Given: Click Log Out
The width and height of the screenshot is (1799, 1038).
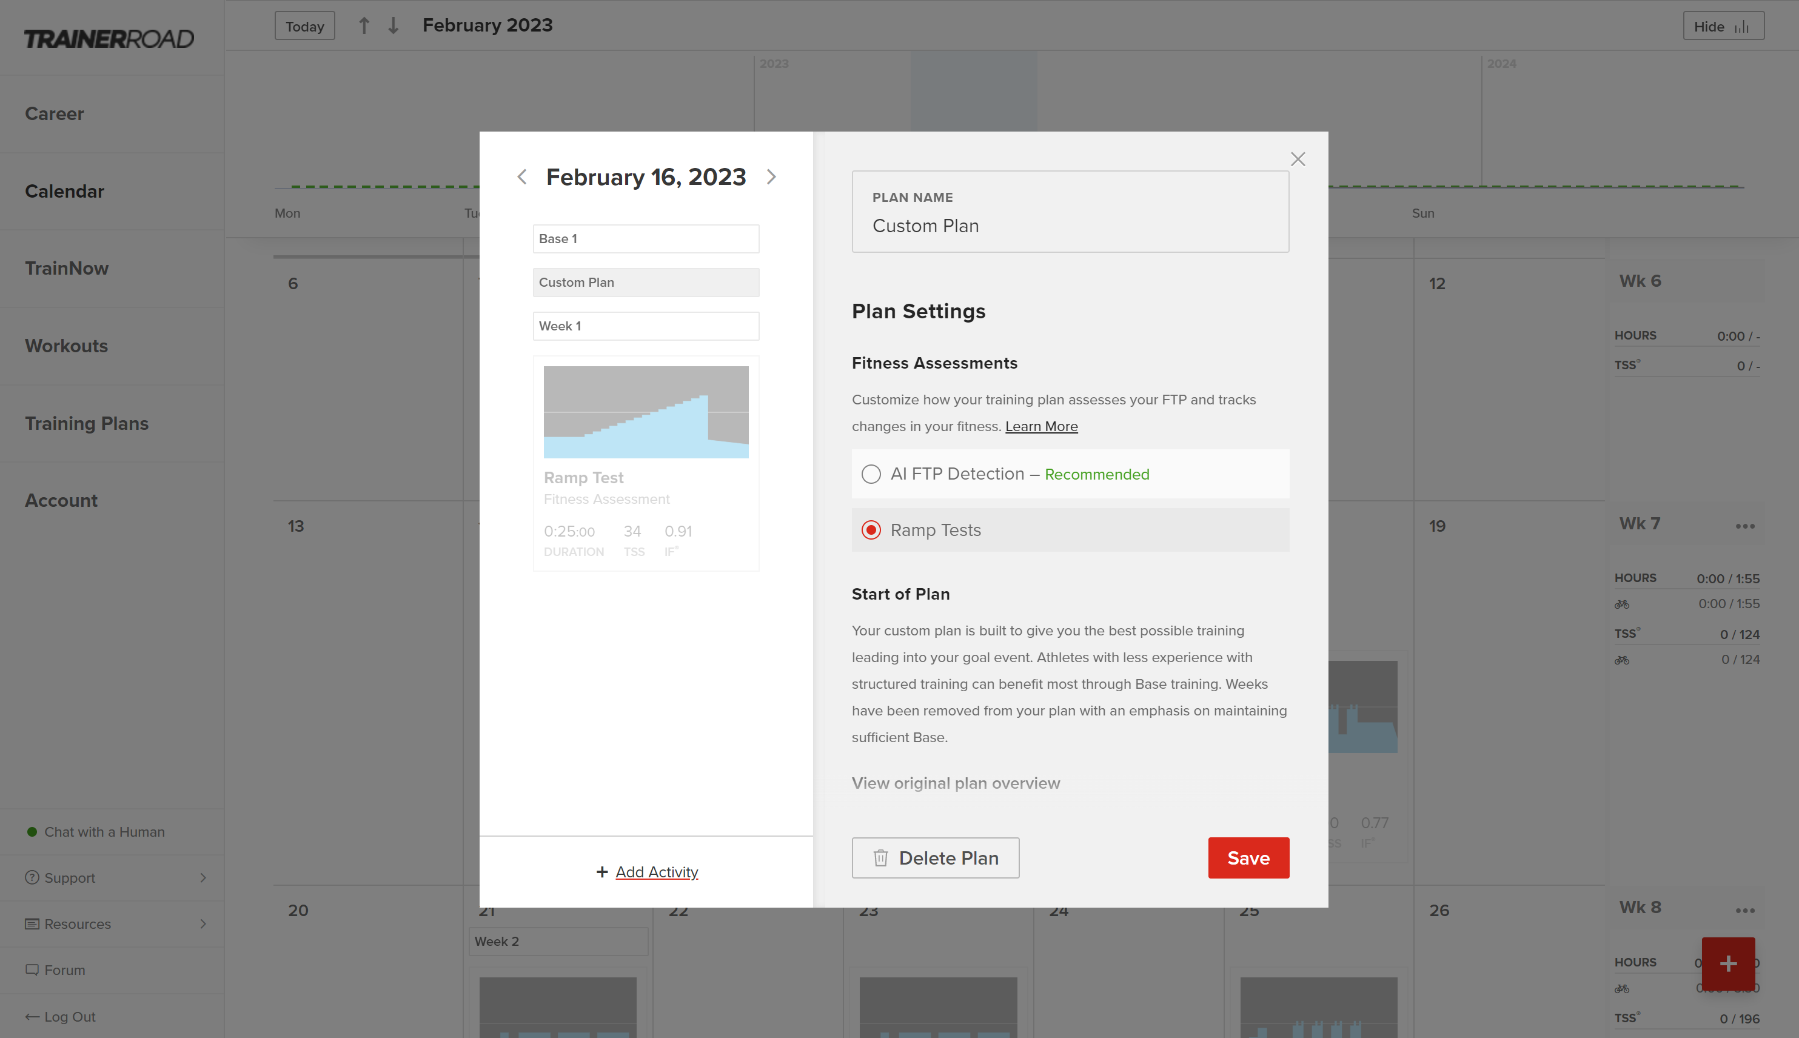Looking at the screenshot, I should click(x=69, y=1017).
